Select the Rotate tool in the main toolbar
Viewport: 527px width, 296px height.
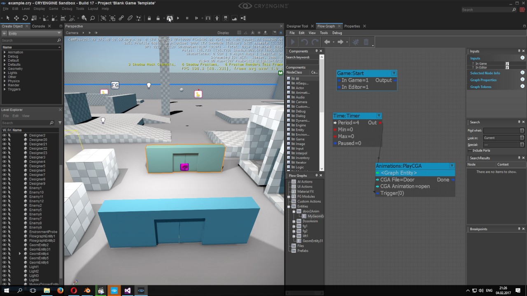click(x=25, y=18)
